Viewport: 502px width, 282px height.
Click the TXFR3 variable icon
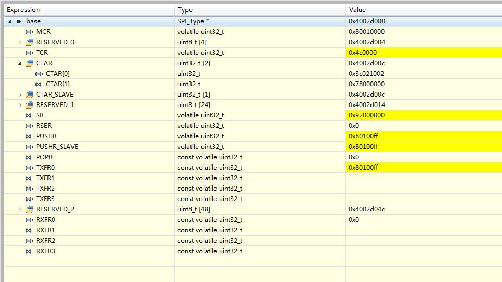click(x=29, y=199)
